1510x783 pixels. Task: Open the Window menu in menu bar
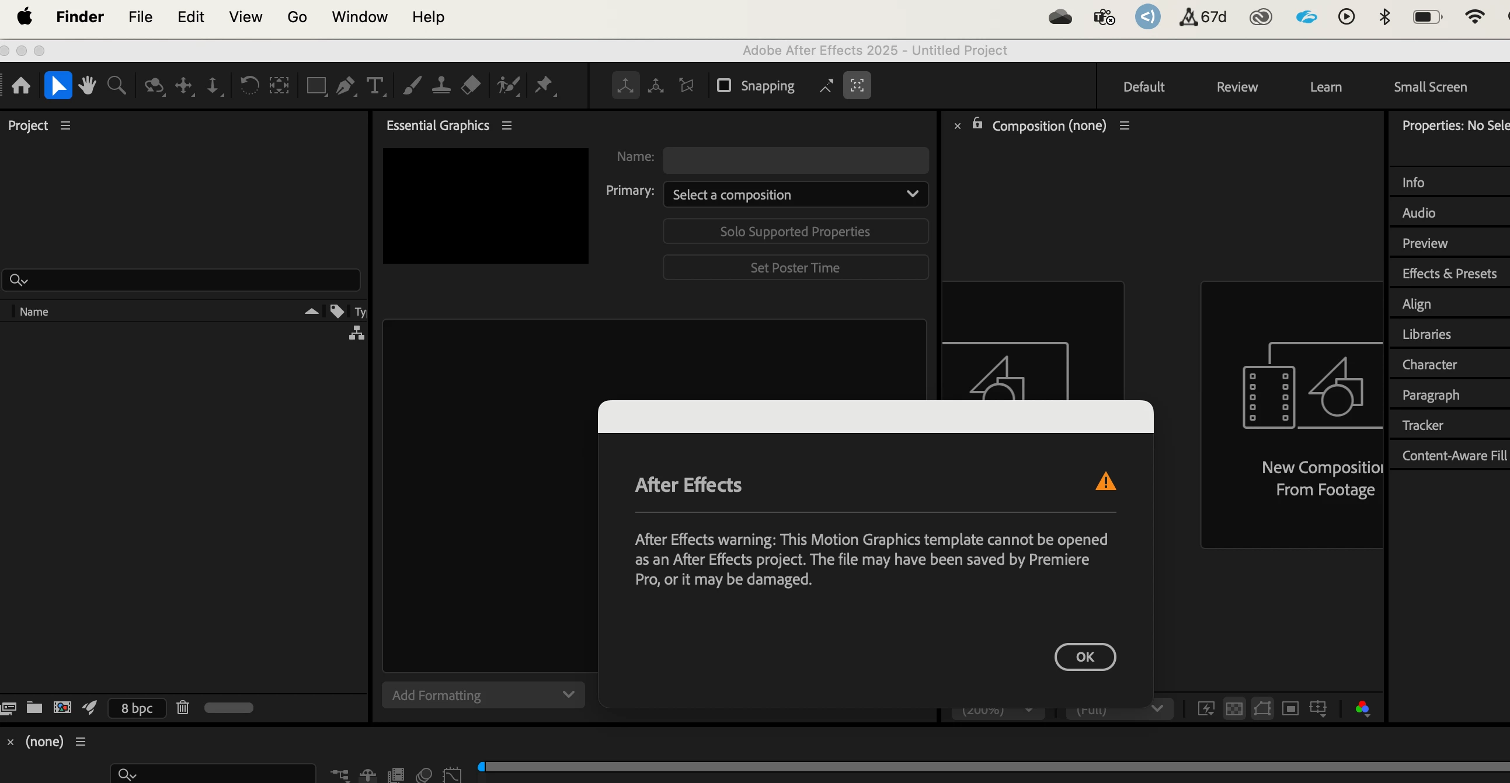click(359, 17)
